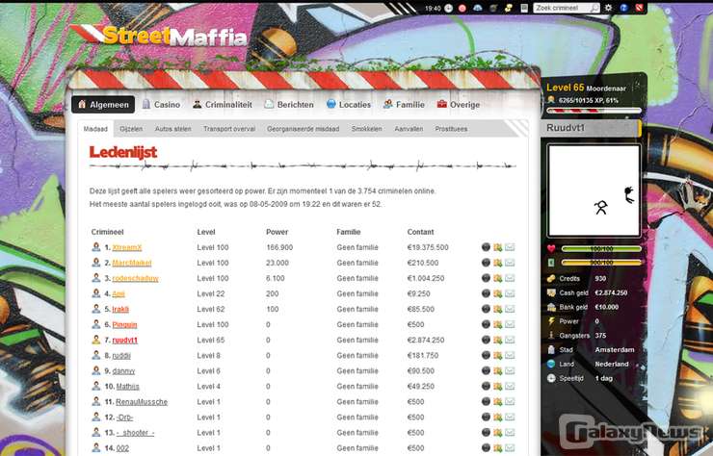Open the Berichten main menu
This screenshot has height=456, width=713.
289,105
